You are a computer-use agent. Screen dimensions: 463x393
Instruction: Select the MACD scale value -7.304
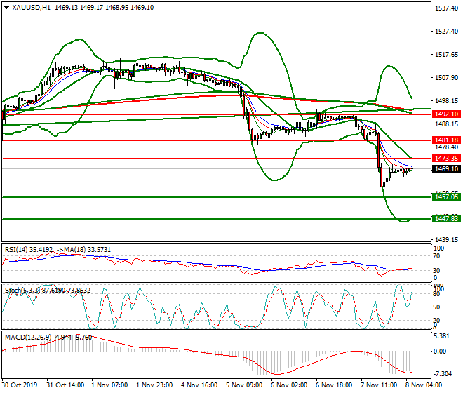coord(442,374)
